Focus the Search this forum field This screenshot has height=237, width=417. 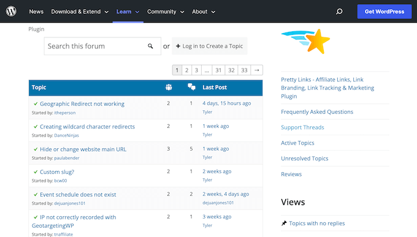tap(102, 46)
